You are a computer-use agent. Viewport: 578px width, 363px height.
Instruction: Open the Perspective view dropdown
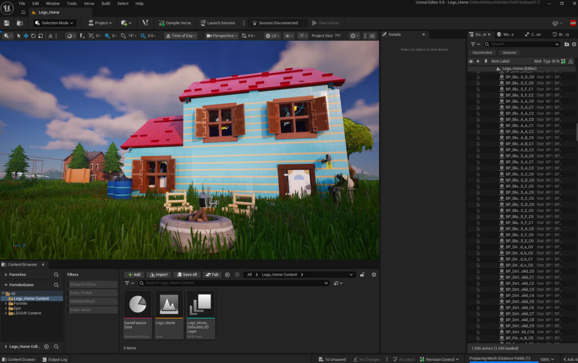[x=221, y=36]
